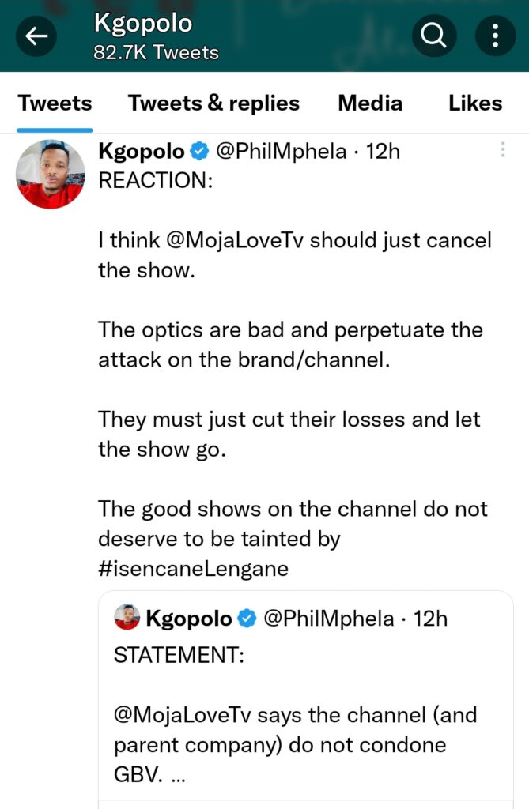Open the profile search icon
Image resolution: width=529 pixels, height=809 pixels.
click(433, 36)
